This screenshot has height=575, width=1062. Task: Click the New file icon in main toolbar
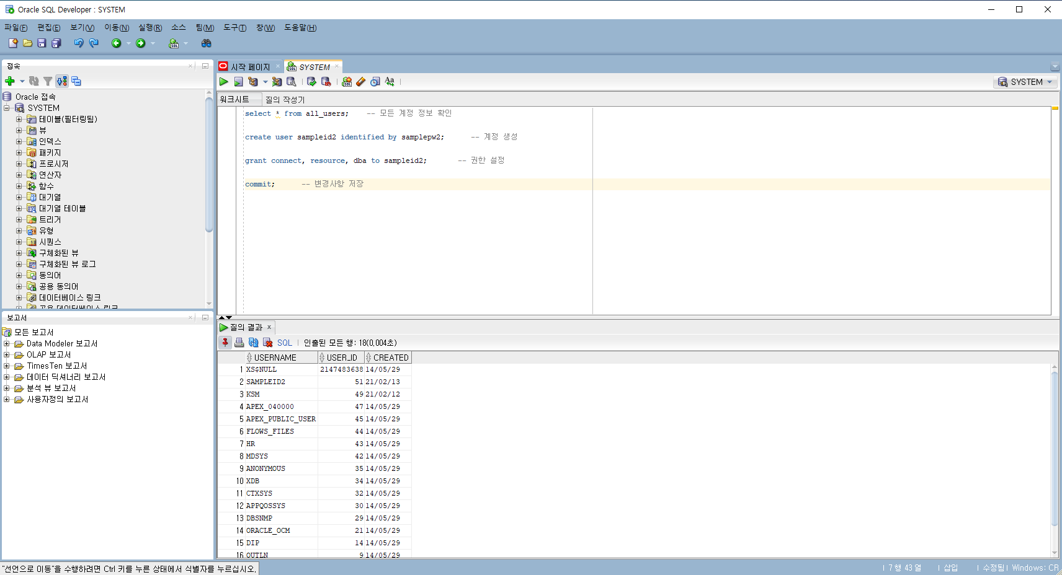13,43
